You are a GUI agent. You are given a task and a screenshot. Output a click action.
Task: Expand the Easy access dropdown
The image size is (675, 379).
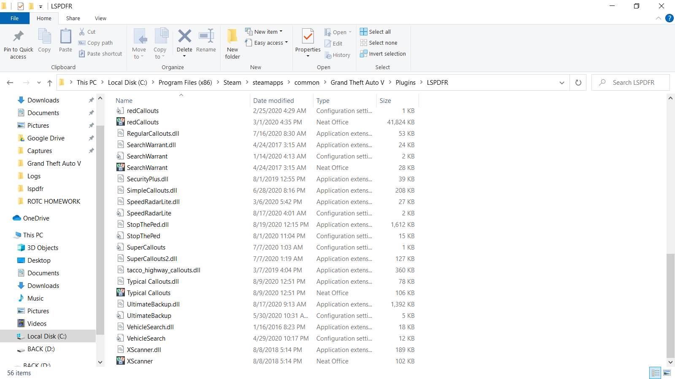[266, 43]
